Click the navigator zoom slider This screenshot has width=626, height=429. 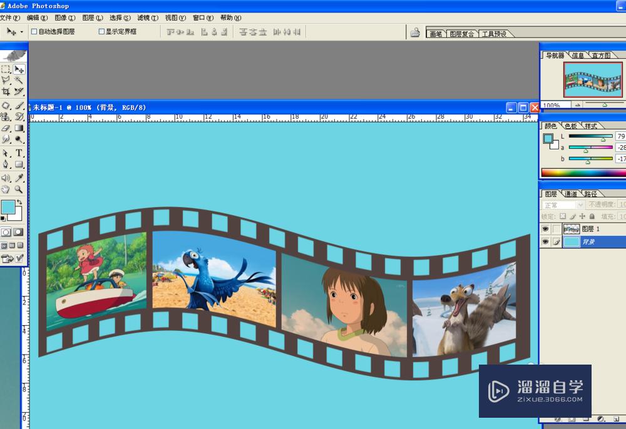604,104
